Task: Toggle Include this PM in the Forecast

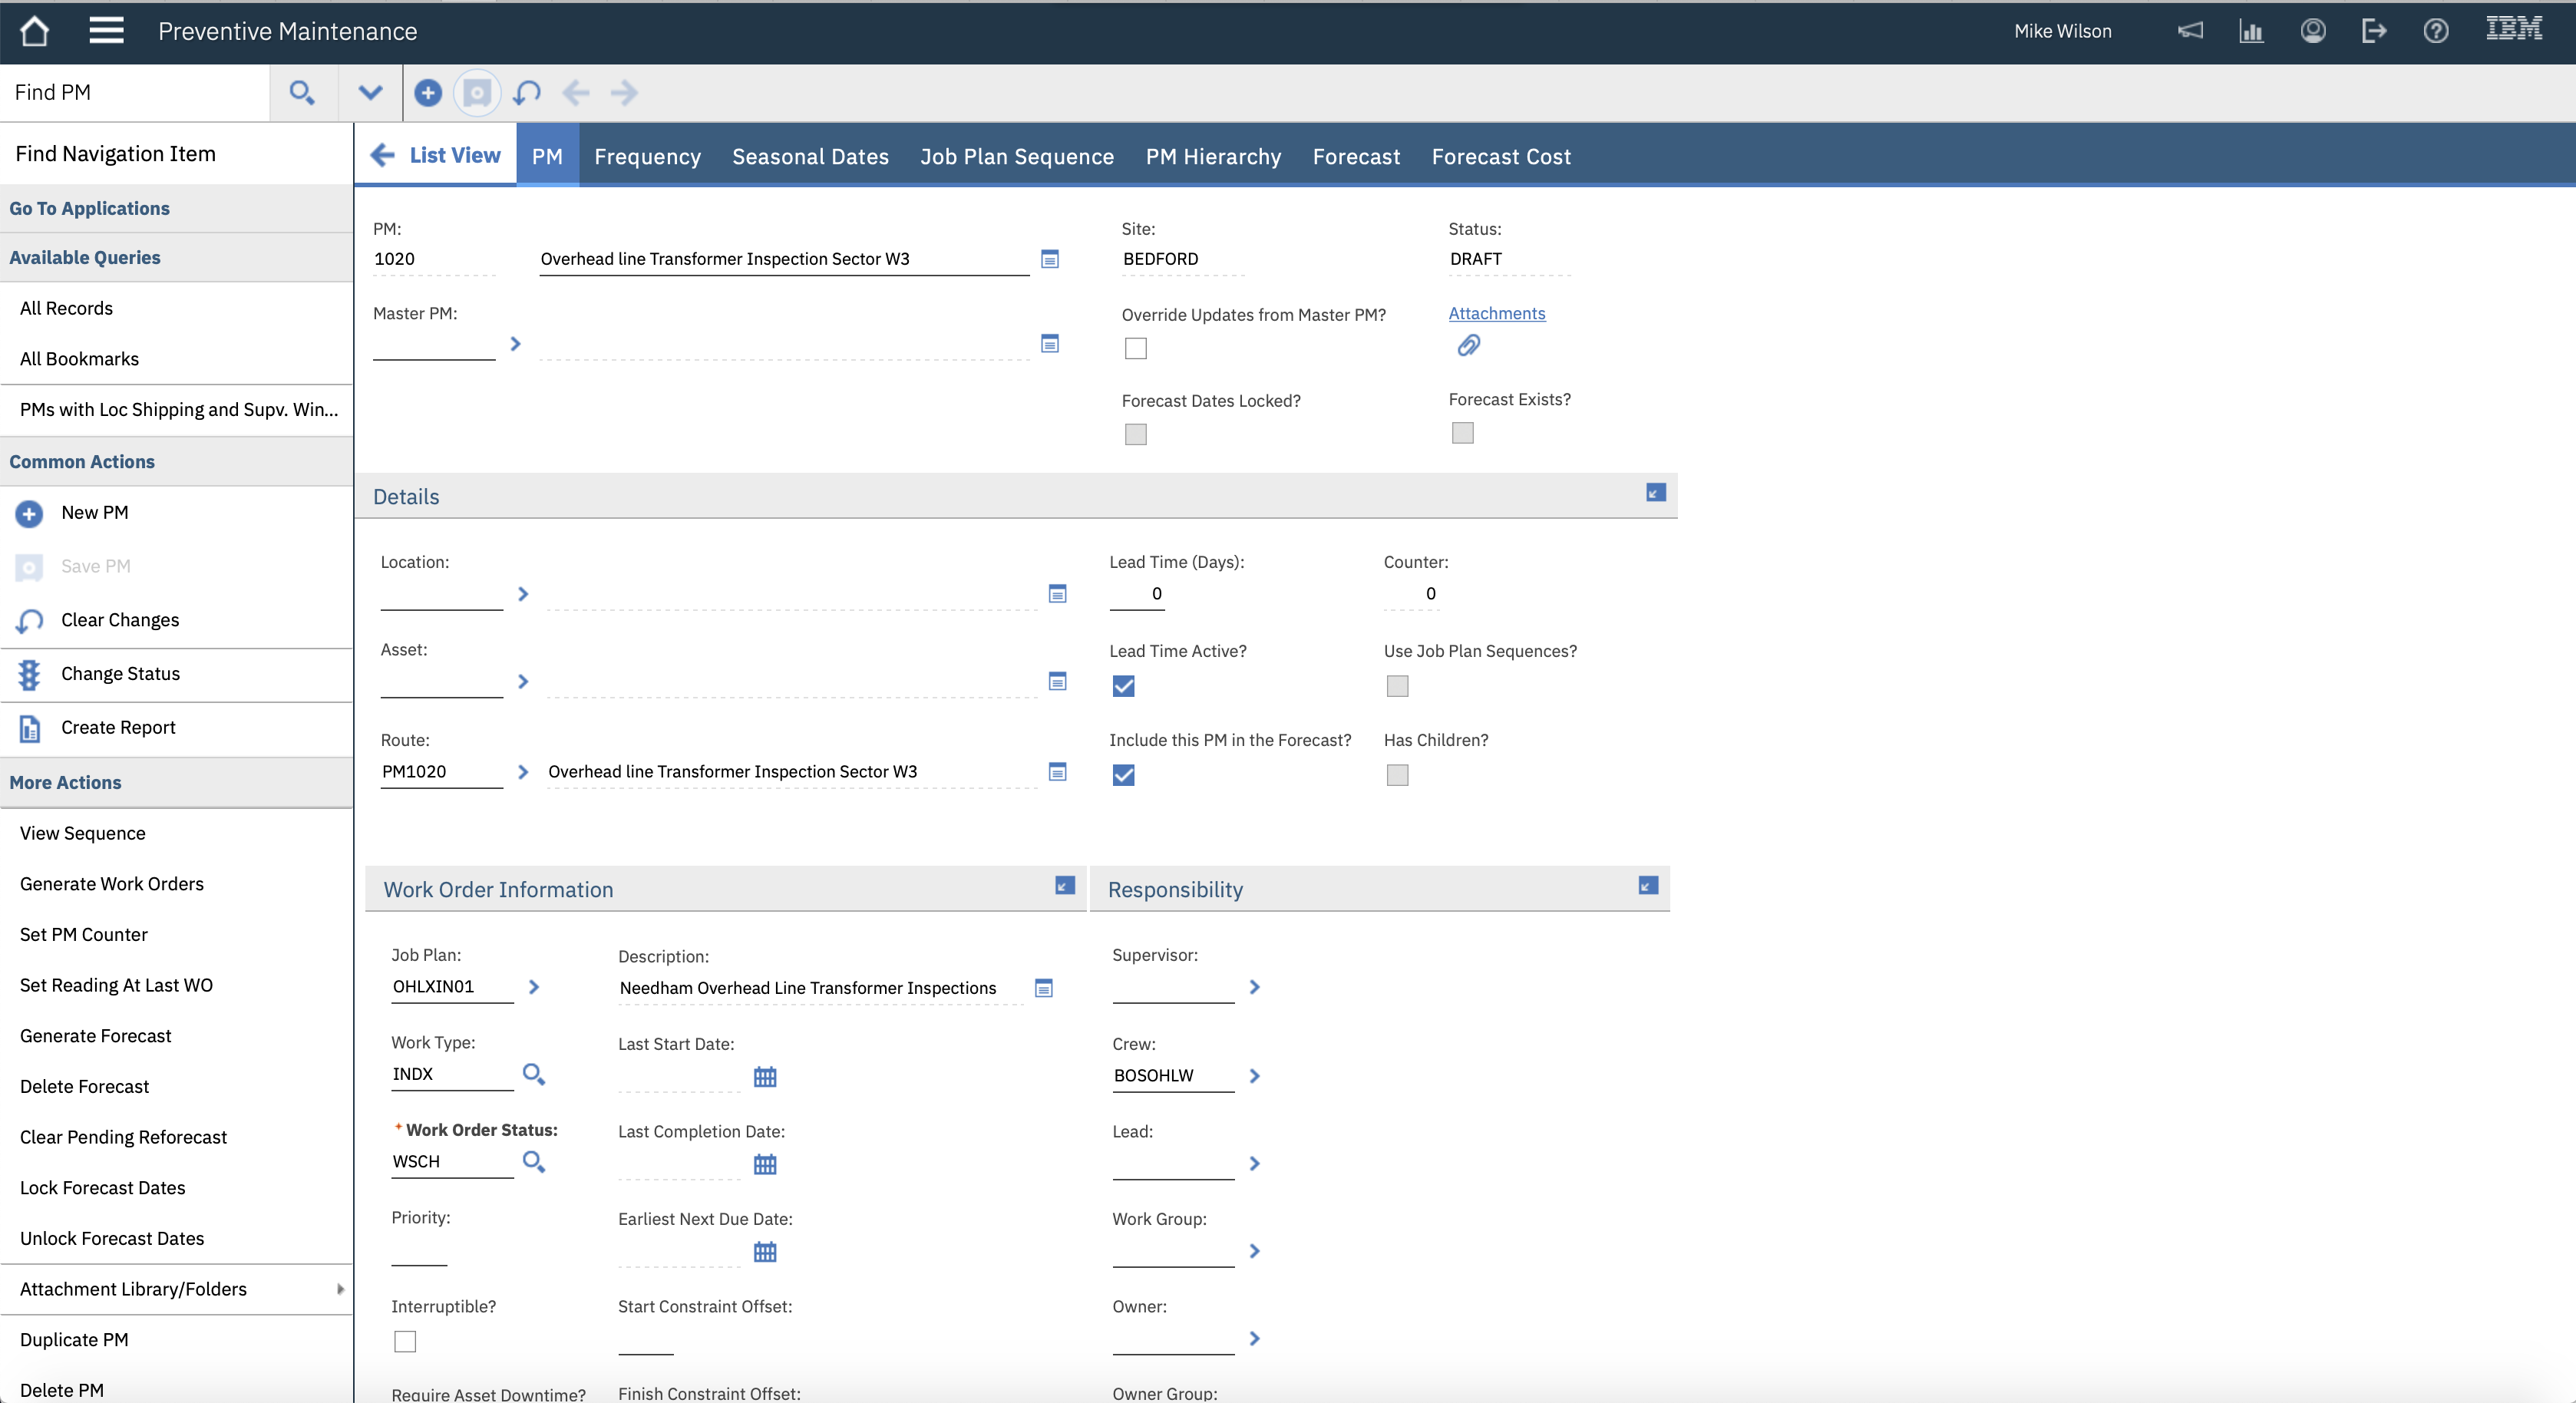Action: tap(1124, 775)
